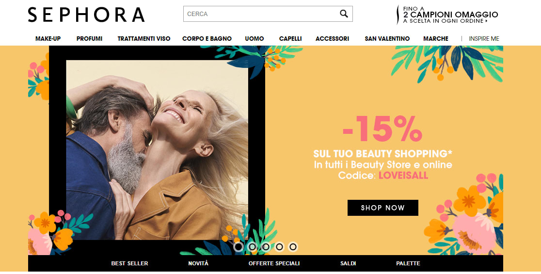
Task: Select the first carousel slide dot
Action: [239, 247]
